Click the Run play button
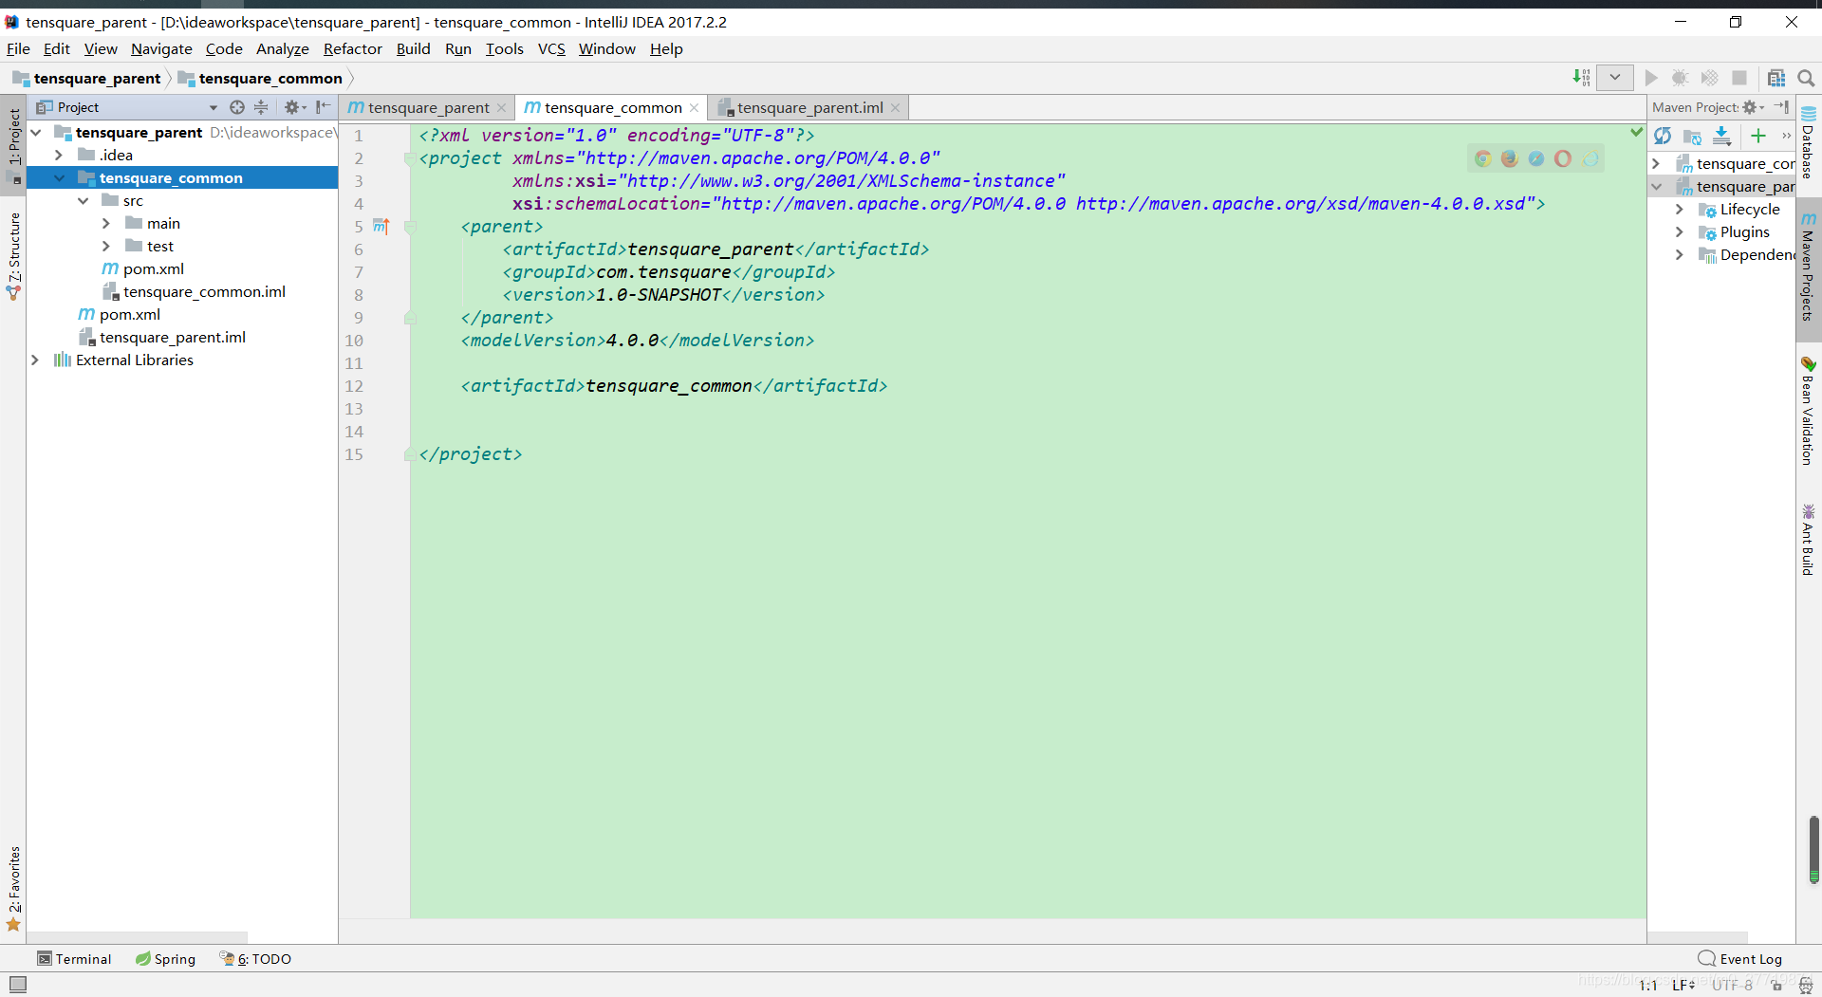Viewport: 1822px width, 997px height. click(x=1651, y=78)
